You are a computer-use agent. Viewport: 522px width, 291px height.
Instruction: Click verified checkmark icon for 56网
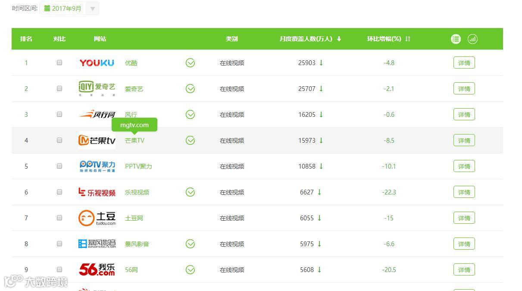[190, 270]
